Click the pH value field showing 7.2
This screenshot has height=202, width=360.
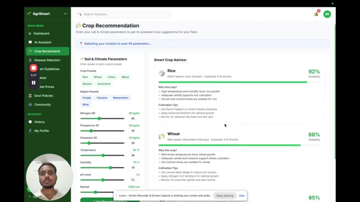coord(133,180)
